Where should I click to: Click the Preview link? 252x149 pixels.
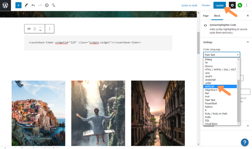pyautogui.click(x=206, y=5)
